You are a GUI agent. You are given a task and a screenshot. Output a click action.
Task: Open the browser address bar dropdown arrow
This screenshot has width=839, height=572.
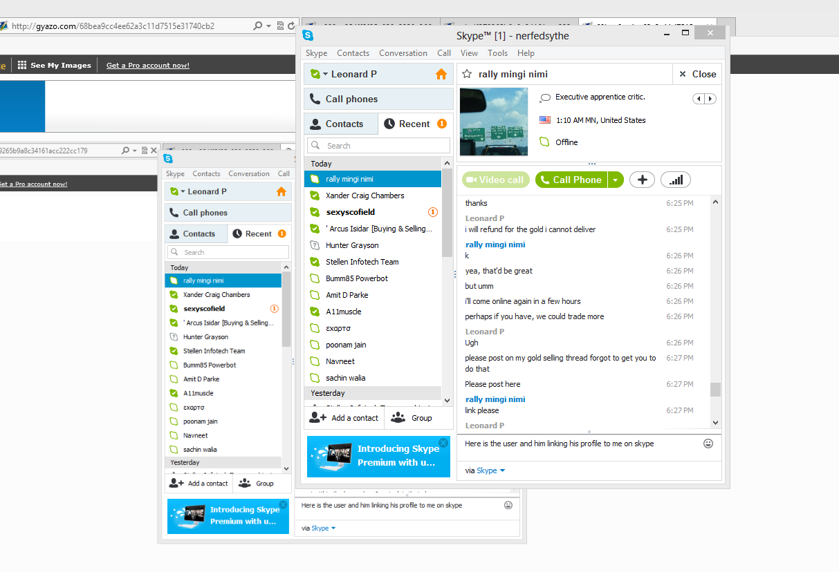(268, 26)
